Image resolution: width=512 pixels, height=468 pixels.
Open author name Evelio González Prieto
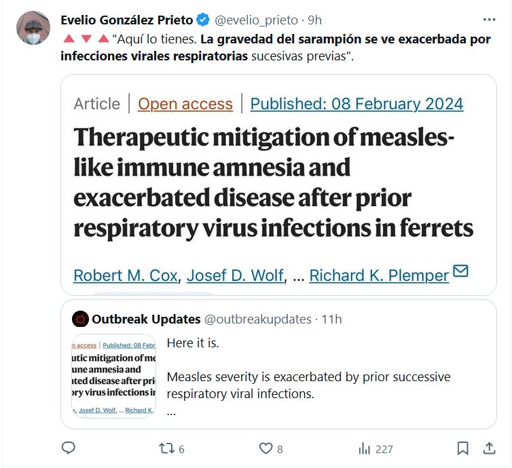click(x=127, y=20)
